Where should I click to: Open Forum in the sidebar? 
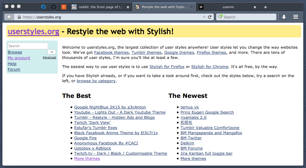pos(14,69)
